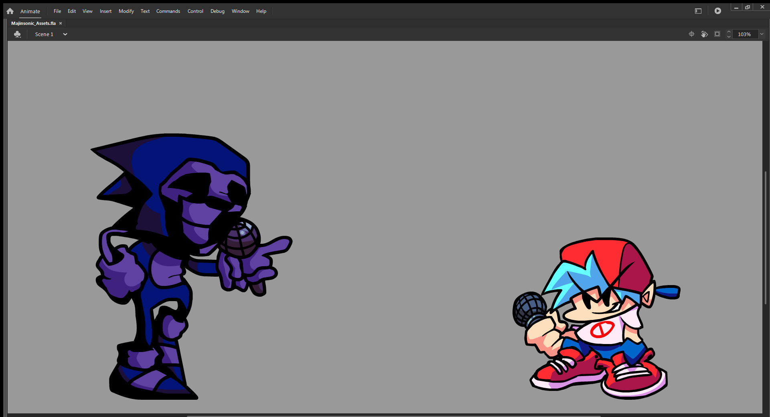The height and width of the screenshot is (417, 770).
Task: Open the Commands menu
Action: 168,11
